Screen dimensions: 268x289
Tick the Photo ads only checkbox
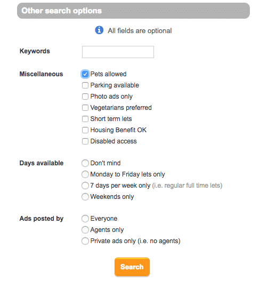85,97
